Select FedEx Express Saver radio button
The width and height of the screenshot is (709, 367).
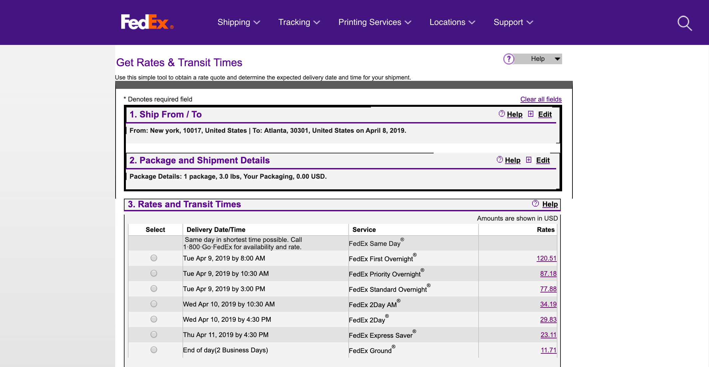point(154,334)
